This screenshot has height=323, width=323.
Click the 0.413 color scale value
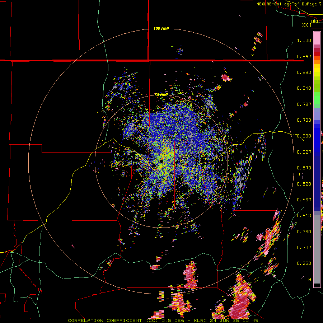tap(304, 216)
